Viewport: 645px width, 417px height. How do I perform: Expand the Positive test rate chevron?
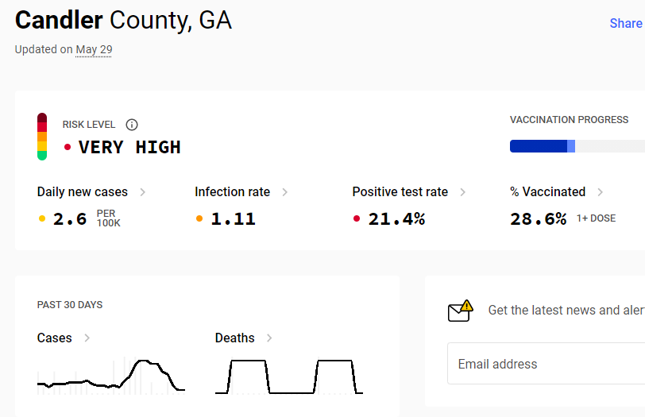463,192
